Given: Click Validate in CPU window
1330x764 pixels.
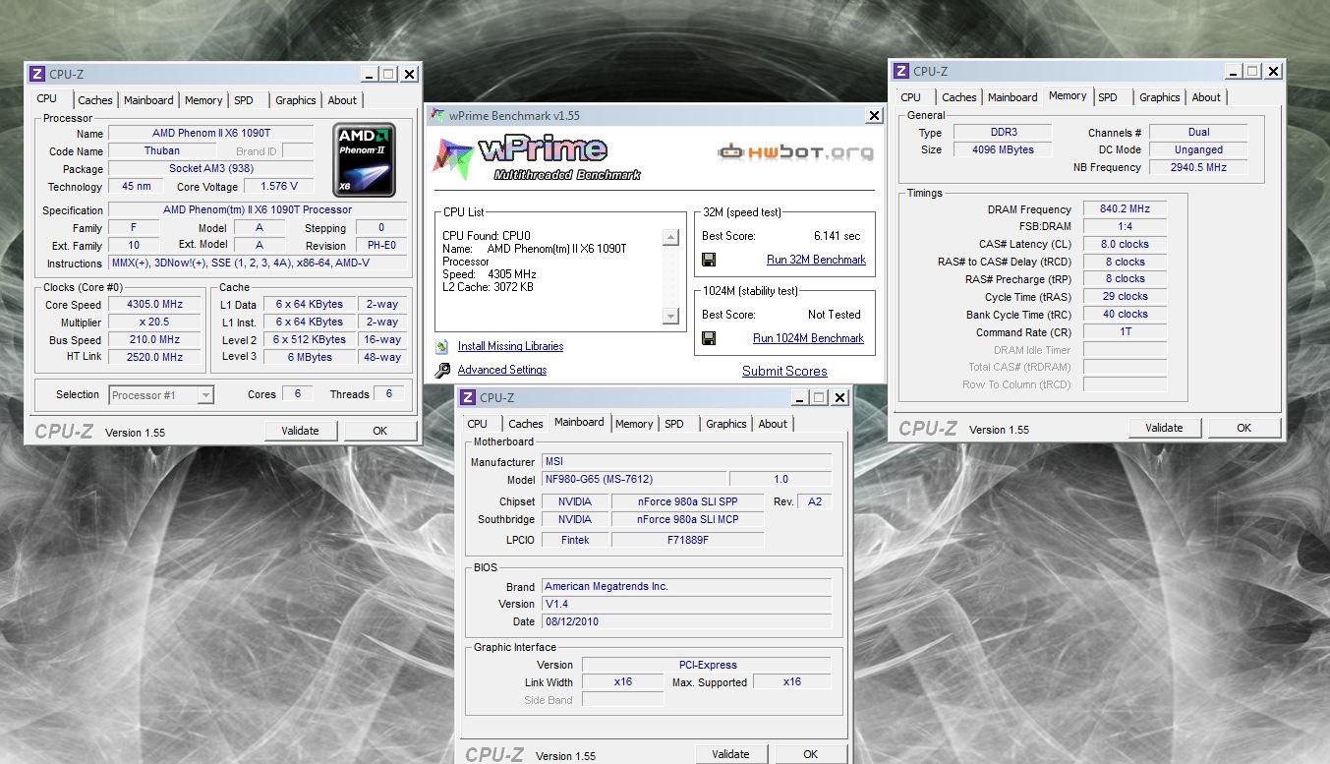Looking at the screenshot, I should 300,431.
